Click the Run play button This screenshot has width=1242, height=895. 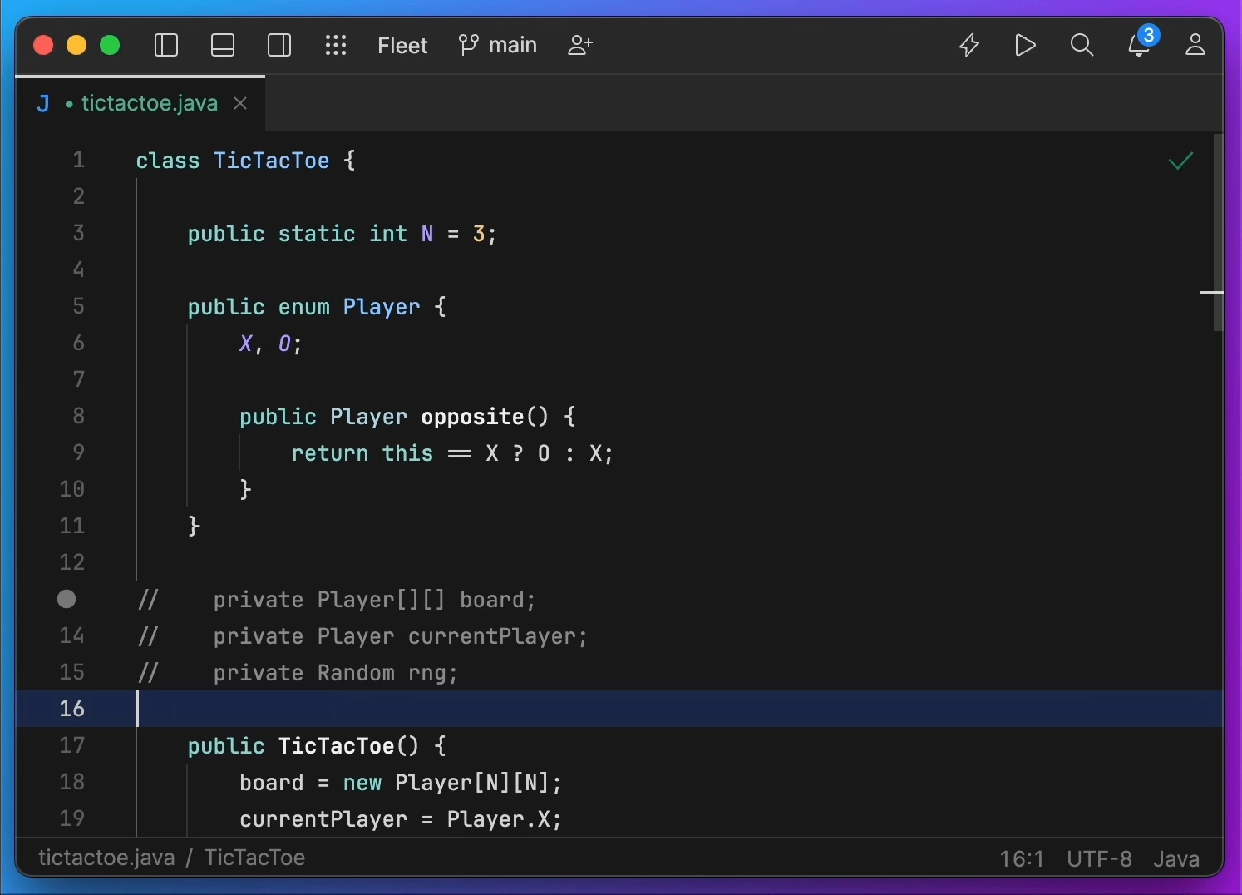[1026, 45]
